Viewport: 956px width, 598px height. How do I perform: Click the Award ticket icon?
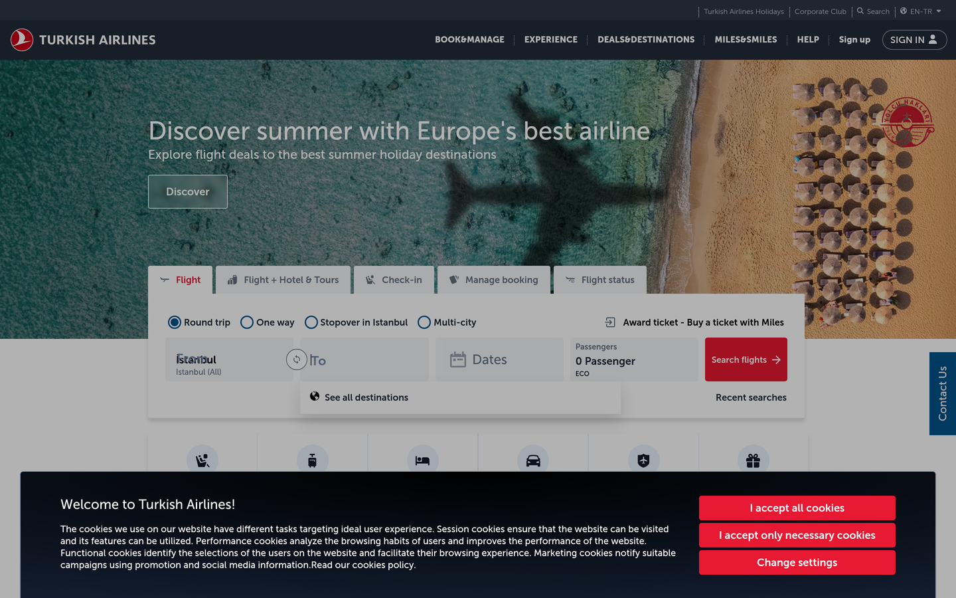[611, 322]
